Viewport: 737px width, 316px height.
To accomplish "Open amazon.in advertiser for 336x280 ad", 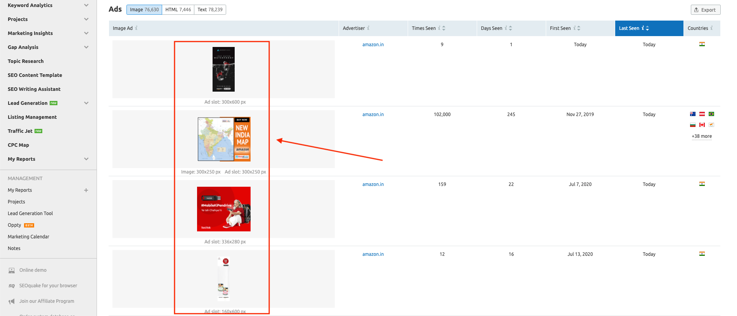I will point(373,184).
